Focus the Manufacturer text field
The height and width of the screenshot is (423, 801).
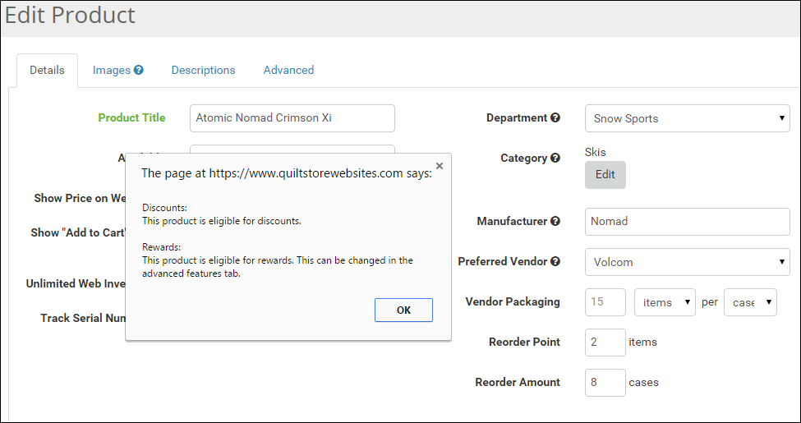click(687, 222)
